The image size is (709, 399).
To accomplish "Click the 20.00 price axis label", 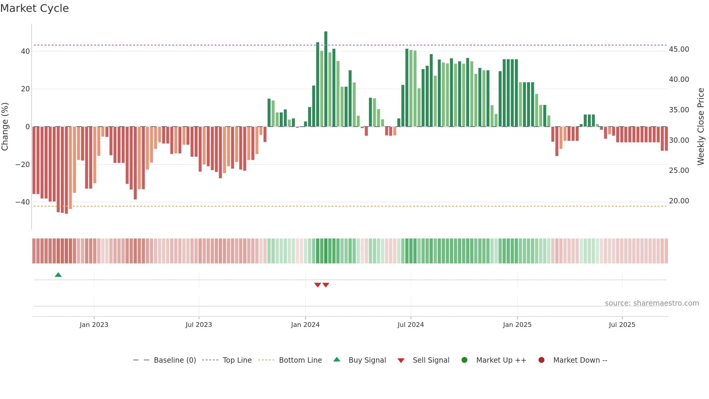I will pyautogui.click(x=679, y=201).
